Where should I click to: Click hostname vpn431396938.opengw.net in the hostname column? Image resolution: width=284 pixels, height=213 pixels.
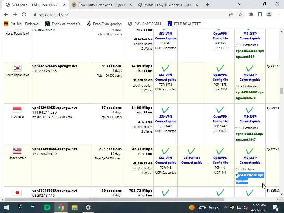[x=55, y=149]
